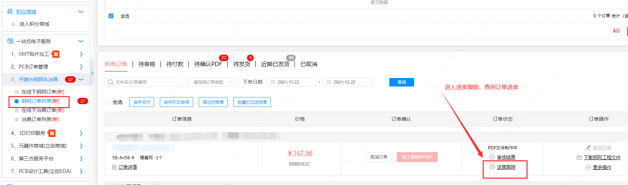Click the 下载钢网工程文件 download icon
Image resolution: width=628 pixels, height=185 pixels.
[579, 157]
